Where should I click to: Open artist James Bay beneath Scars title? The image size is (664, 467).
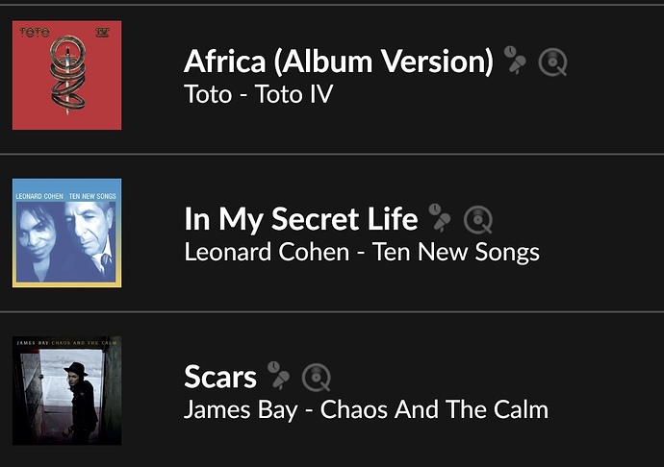(x=241, y=410)
